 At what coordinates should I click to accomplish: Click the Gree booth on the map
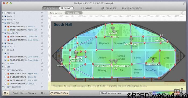(167, 58)
